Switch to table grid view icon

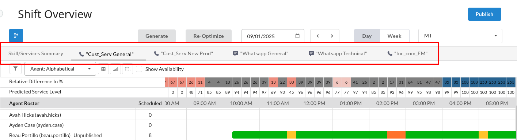pos(103,69)
